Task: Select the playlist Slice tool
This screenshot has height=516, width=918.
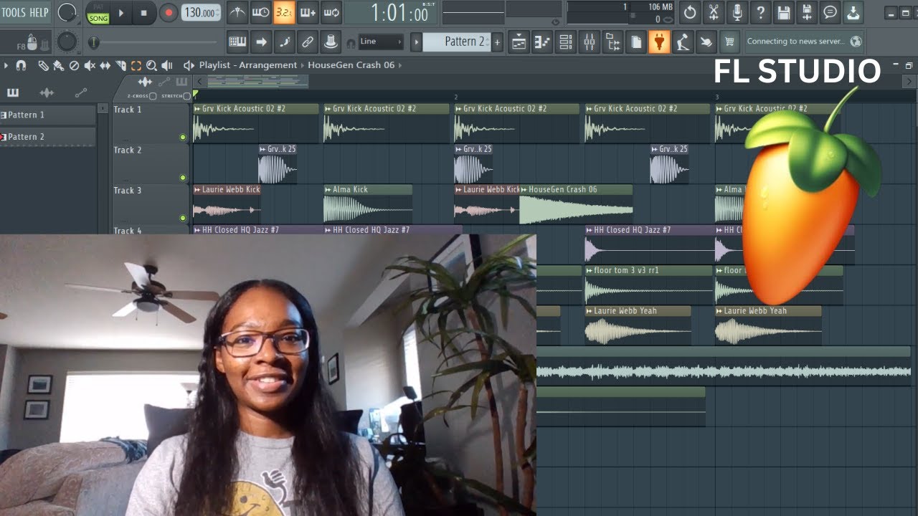Action: click(120, 65)
